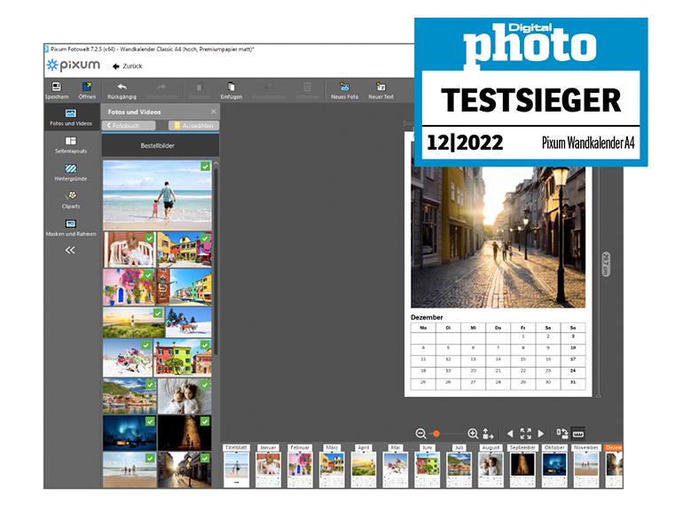Collapse the sidebar with the double chevron

tap(70, 250)
